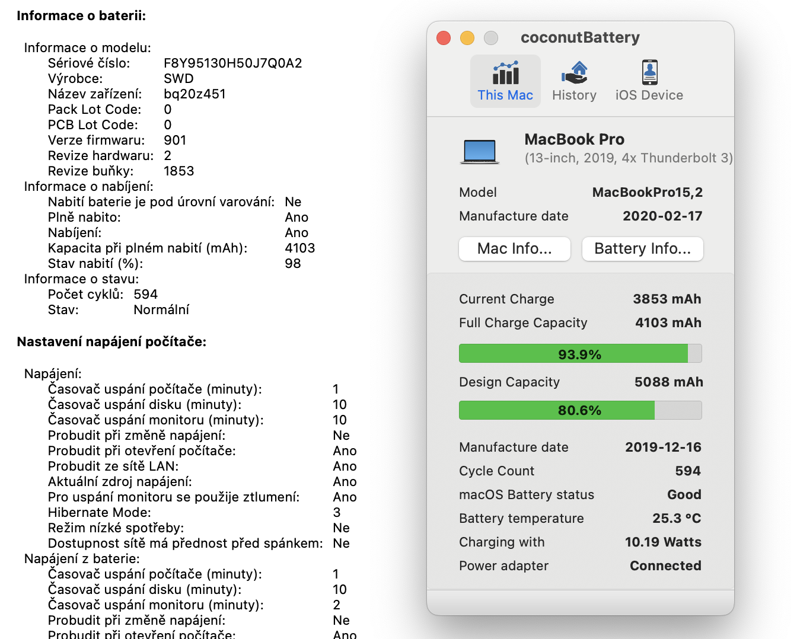Click the 'PCB Lot Code:' label

[93, 125]
